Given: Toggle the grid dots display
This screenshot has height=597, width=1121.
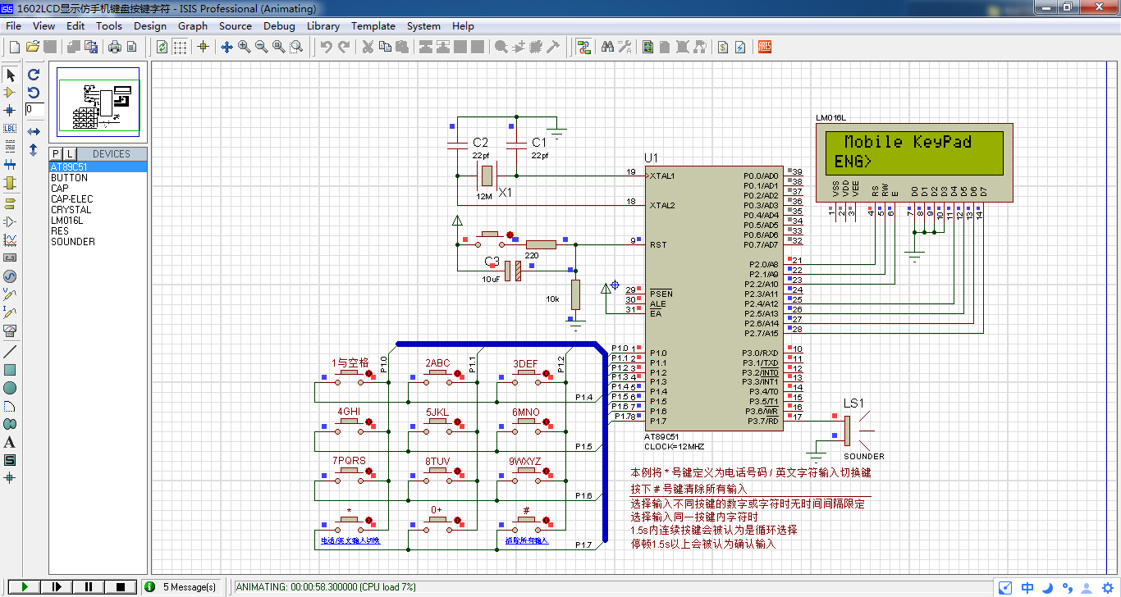Looking at the screenshot, I should click(x=180, y=47).
